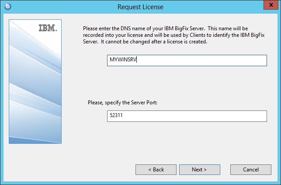This screenshot has width=281, height=185.
Task: Click the IBM logo in the banner
Action: 47,28
